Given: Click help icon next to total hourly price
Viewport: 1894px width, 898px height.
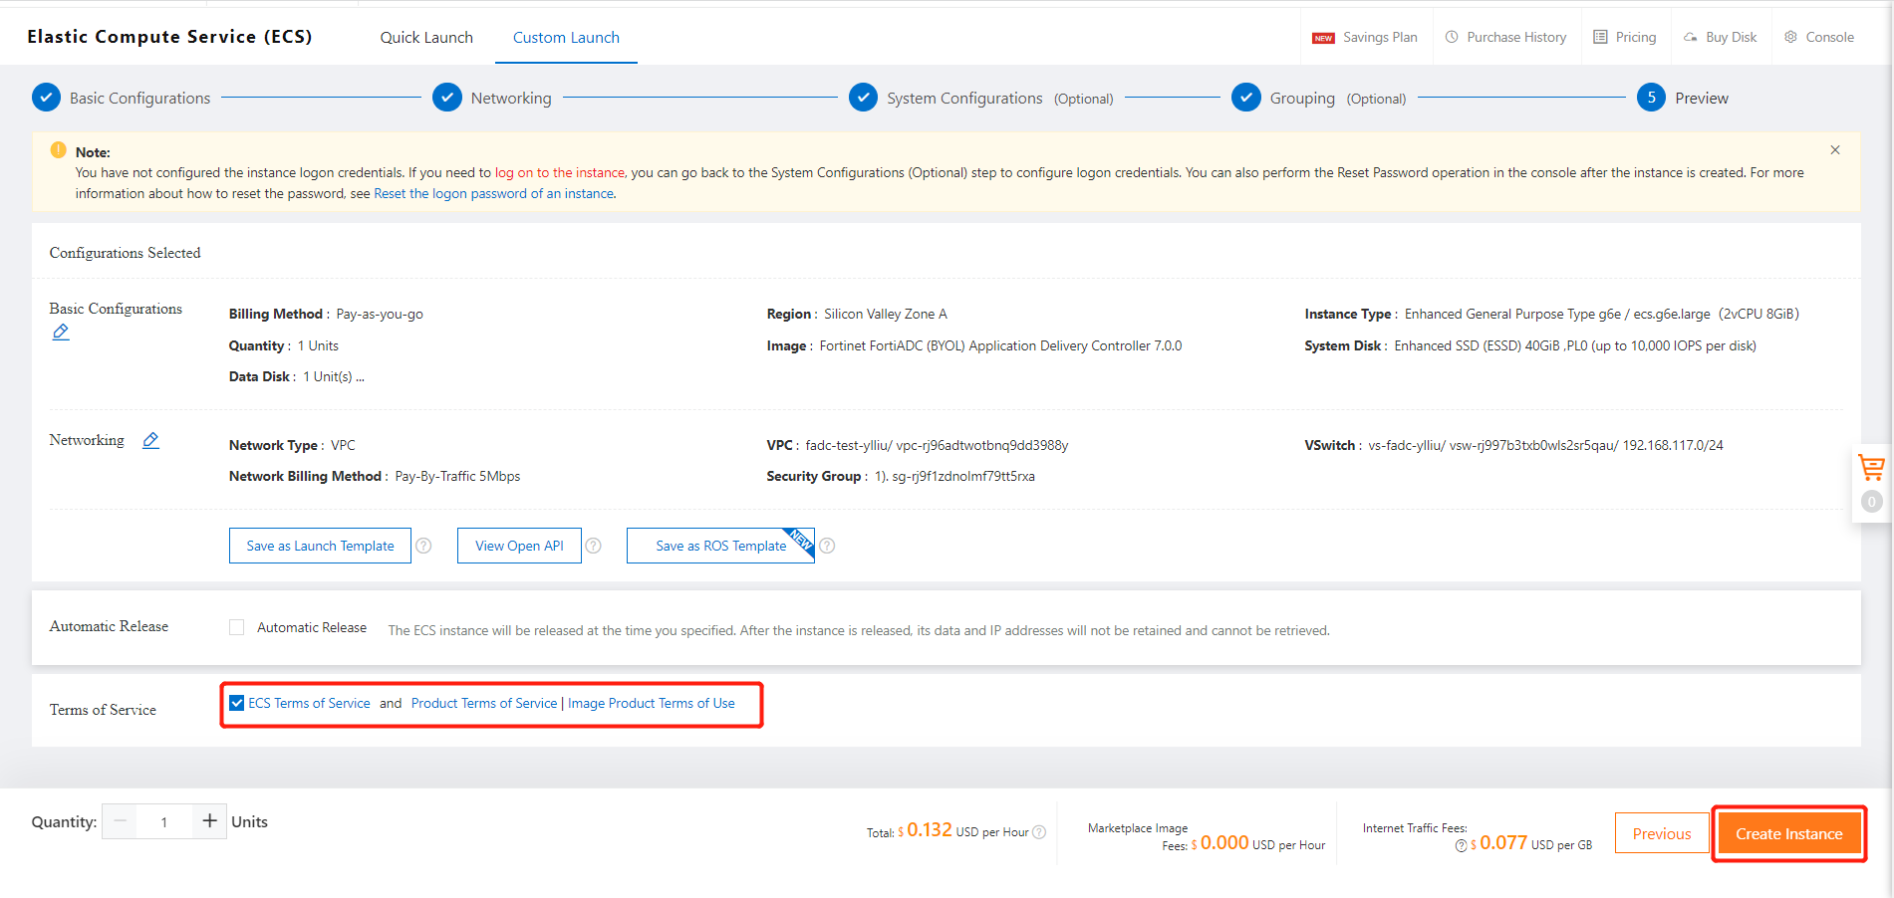Looking at the screenshot, I should click(x=1038, y=831).
